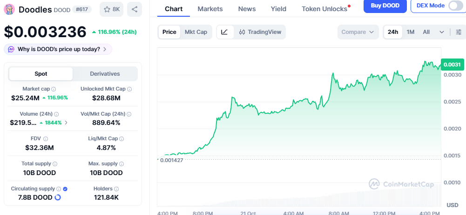Select the Spot segment
This screenshot has width=466, height=215.
[x=41, y=74]
